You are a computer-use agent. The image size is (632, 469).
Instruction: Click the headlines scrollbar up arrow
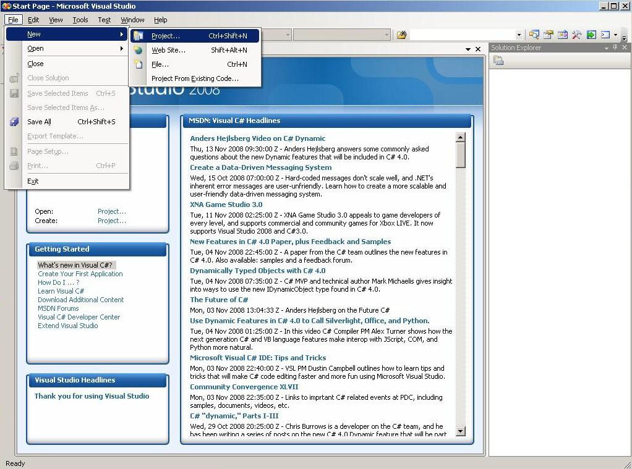pos(460,137)
